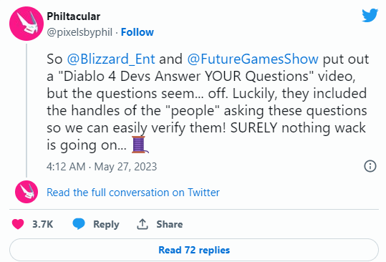Click the 3.7K likes count
The image size is (386, 262).
(42, 224)
